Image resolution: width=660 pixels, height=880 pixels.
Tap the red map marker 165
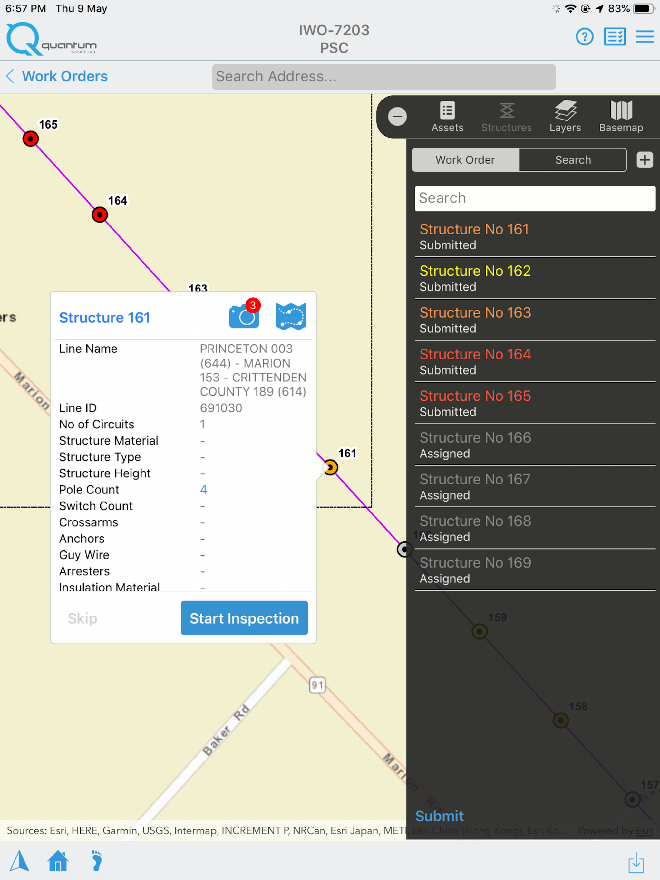[31, 139]
